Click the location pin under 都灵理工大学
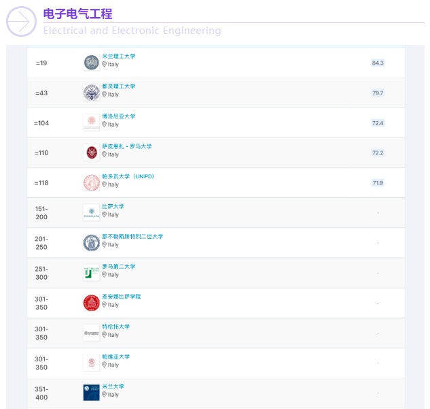 click(x=104, y=94)
